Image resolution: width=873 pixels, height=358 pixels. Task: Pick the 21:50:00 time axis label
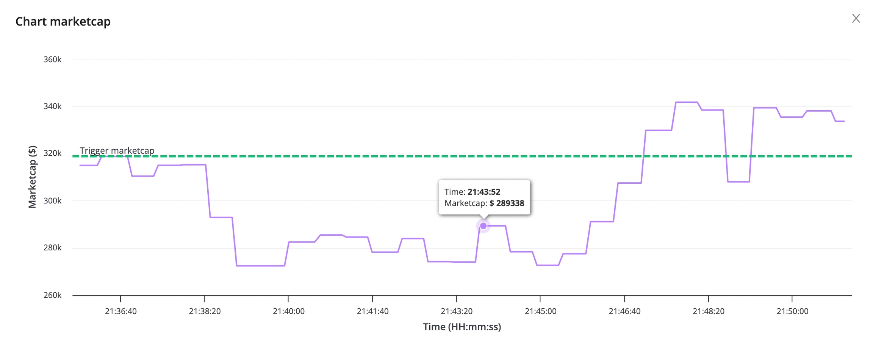point(792,311)
